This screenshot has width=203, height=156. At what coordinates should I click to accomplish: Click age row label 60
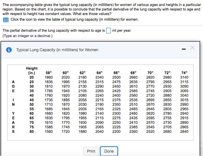click(32, 113)
